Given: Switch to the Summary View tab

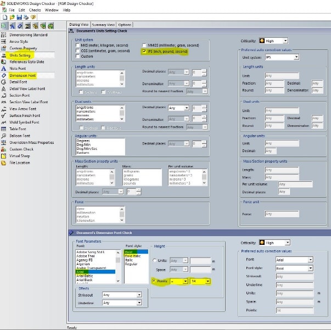Looking at the screenshot, I should pyautogui.click(x=103, y=25).
